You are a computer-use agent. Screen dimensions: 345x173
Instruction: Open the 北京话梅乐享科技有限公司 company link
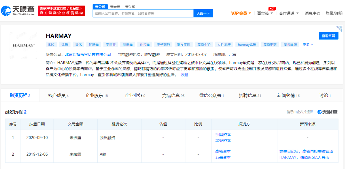88,55
